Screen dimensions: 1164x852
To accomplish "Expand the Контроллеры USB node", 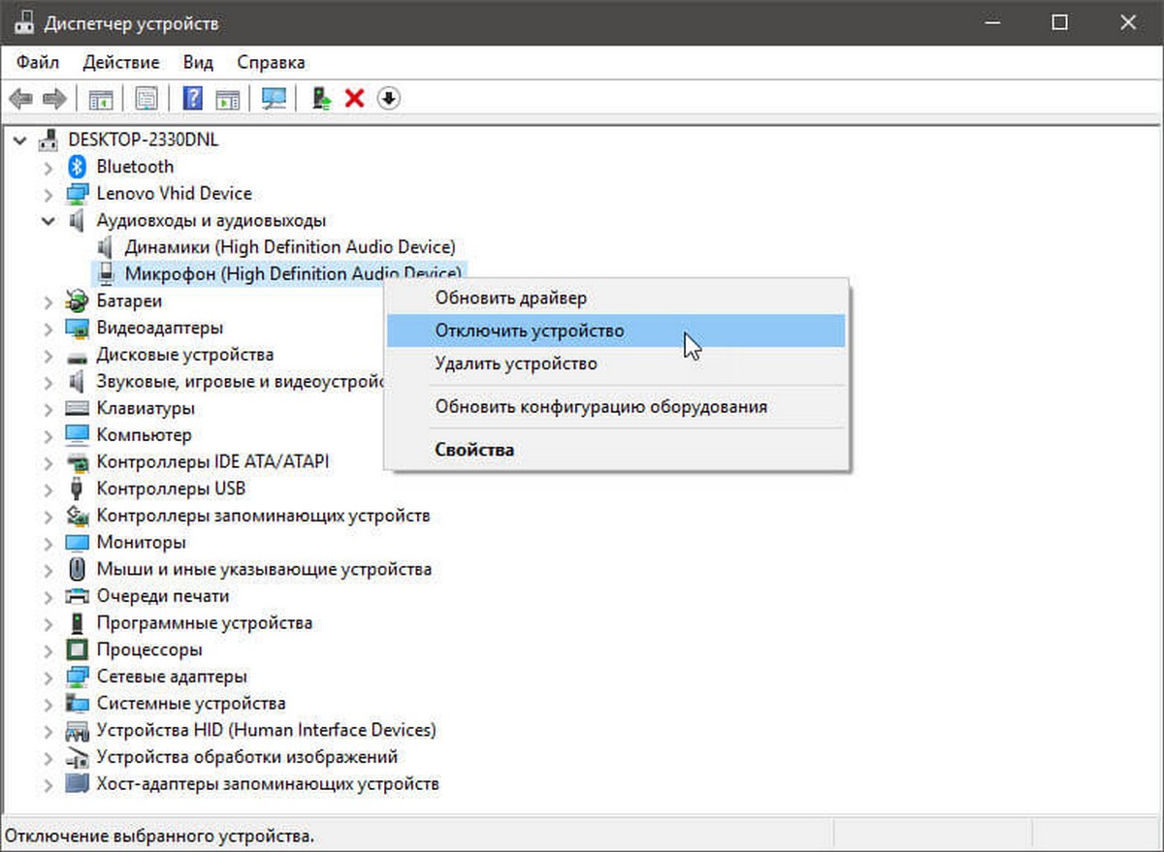I will (x=48, y=489).
